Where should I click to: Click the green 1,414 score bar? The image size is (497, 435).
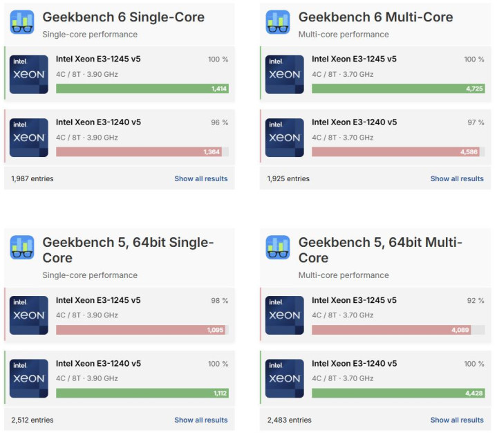coord(142,89)
